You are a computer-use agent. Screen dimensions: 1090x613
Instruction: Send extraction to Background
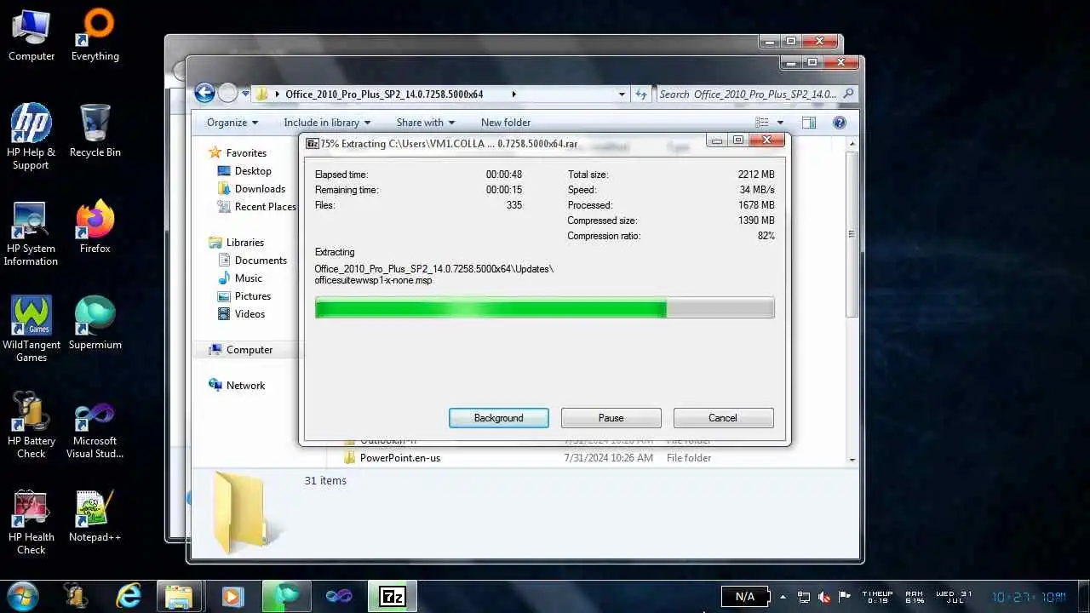(499, 418)
